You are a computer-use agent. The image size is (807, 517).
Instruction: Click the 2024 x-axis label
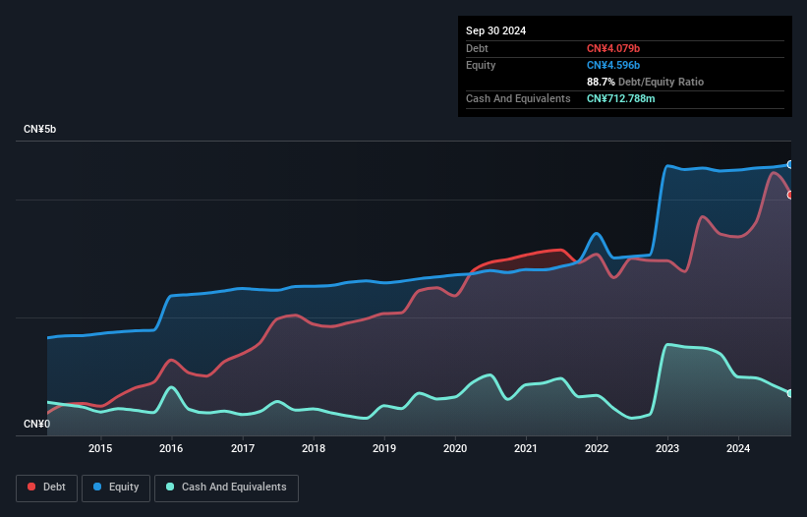738,448
